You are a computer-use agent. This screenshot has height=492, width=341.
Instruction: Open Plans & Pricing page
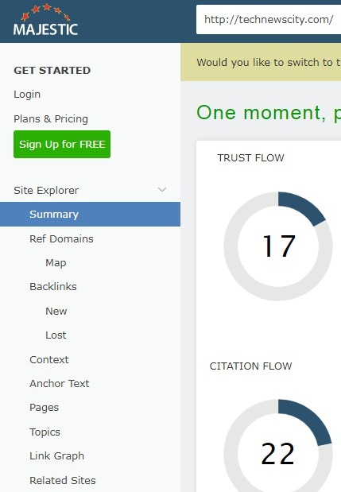(51, 118)
